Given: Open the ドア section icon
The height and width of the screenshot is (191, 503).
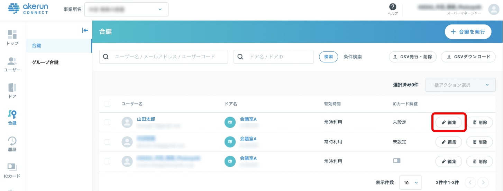Looking at the screenshot, I should coord(12,88).
